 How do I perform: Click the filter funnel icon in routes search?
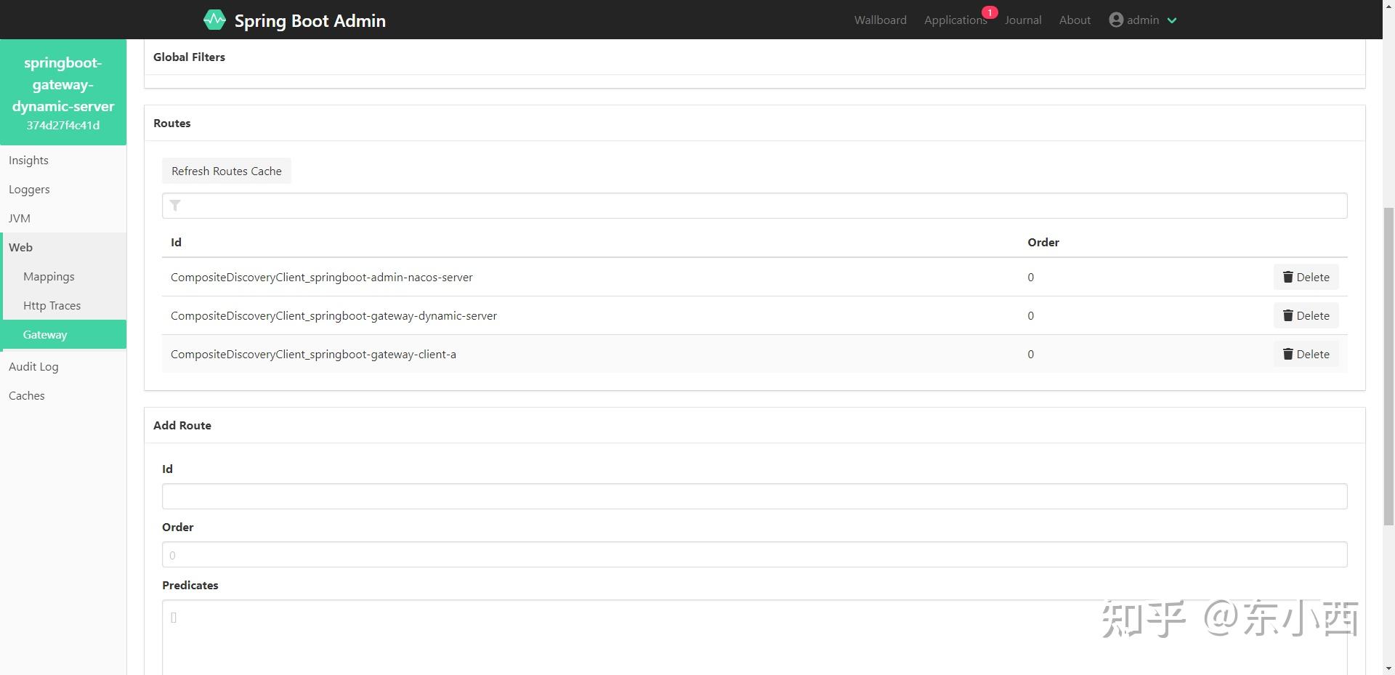click(x=175, y=206)
